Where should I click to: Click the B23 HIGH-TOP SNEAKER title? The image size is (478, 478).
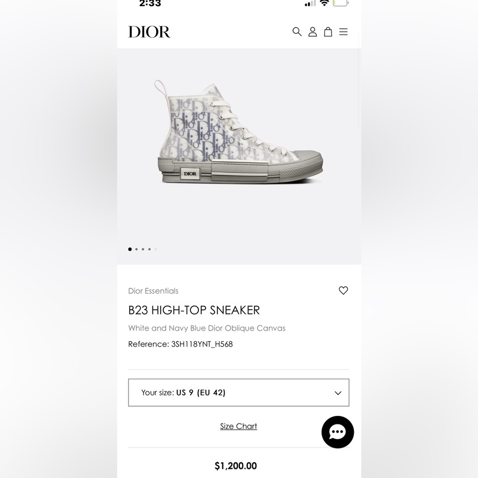pos(194,310)
